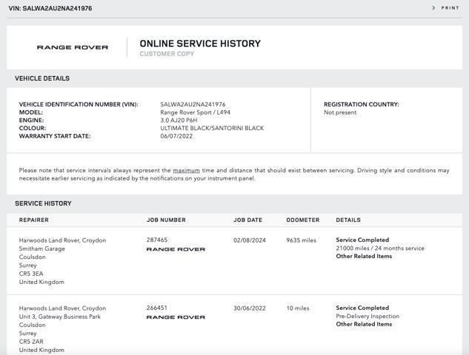
Task: Click the REPAIRER column header
Action: click(x=34, y=220)
